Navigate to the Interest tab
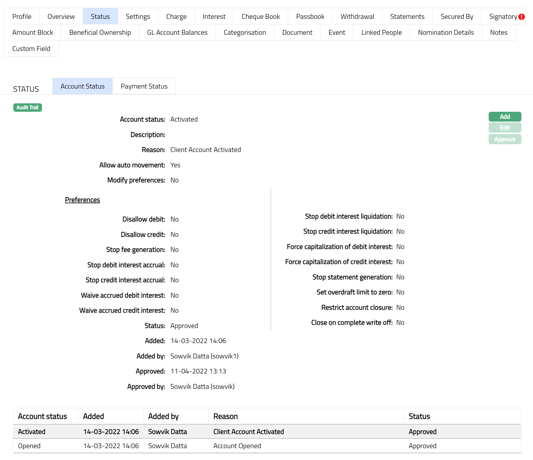Viewport: 533px width, 460px height. click(x=214, y=17)
